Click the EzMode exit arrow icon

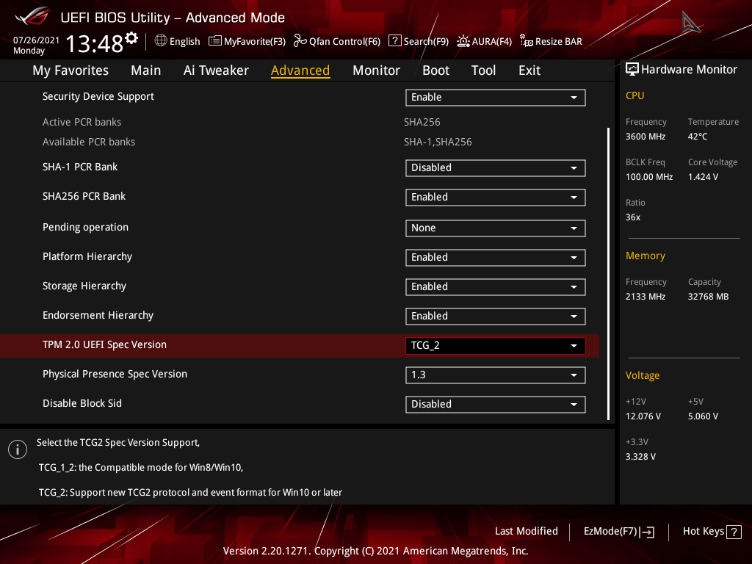pos(647,532)
